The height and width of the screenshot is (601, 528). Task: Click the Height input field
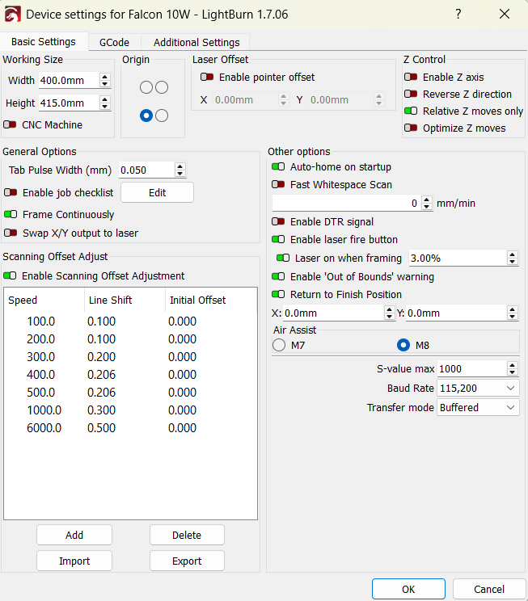click(69, 103)
